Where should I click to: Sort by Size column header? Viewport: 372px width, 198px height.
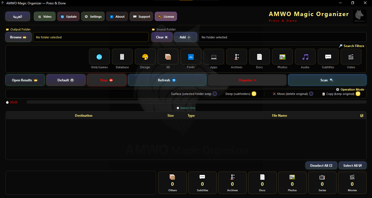pos(170,116)
